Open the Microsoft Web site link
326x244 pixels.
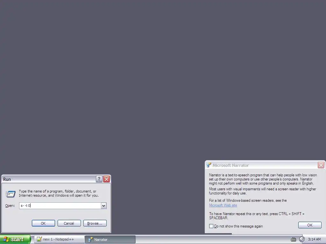click(223, 205)
